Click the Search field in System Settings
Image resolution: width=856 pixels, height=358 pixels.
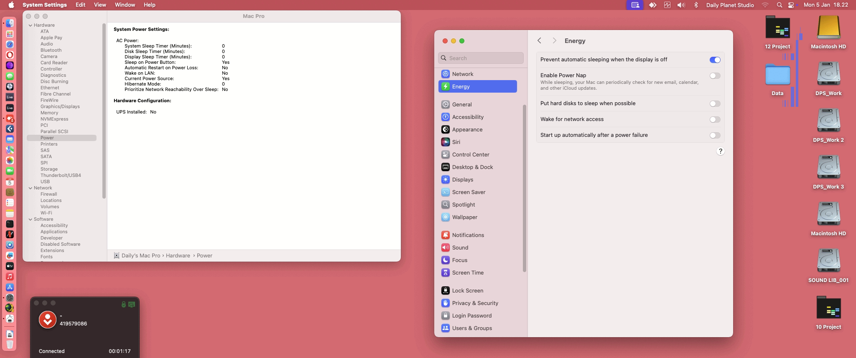[x=481, y=58]
